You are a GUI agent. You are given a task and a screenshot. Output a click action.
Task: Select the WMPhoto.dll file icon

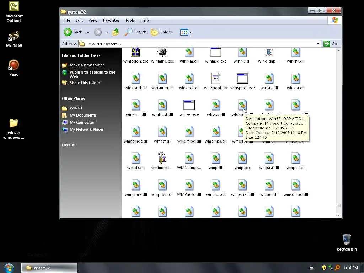(189, 185)
